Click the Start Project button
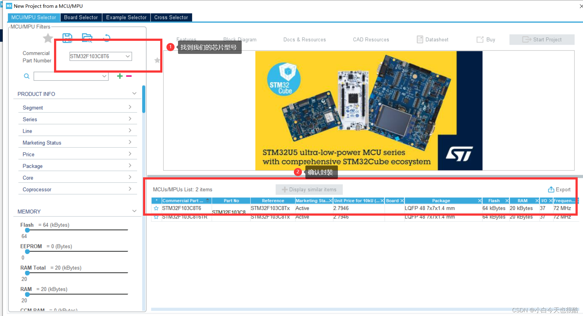The width and height of the screenshot is (583, 316). click(x=542, y=40)
